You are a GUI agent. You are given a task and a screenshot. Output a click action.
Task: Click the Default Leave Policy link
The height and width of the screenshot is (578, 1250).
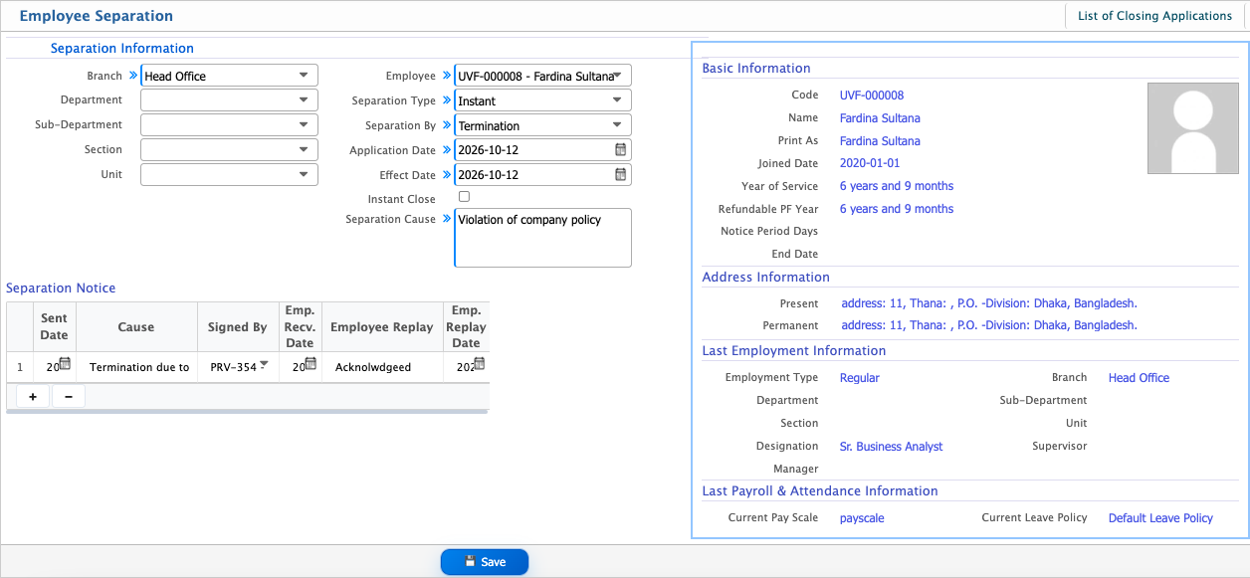(1160, 518)
